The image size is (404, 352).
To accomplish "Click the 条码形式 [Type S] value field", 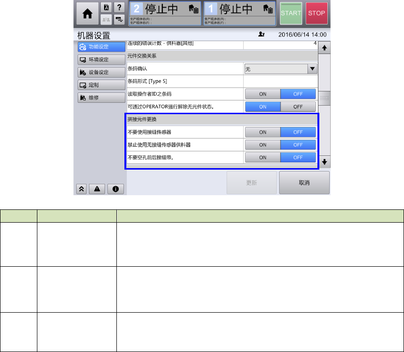I will tap(281, 81).
